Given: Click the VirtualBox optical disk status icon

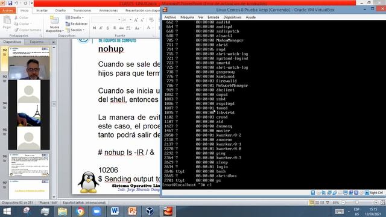Looking at the screenshot, I should [318, 193].
